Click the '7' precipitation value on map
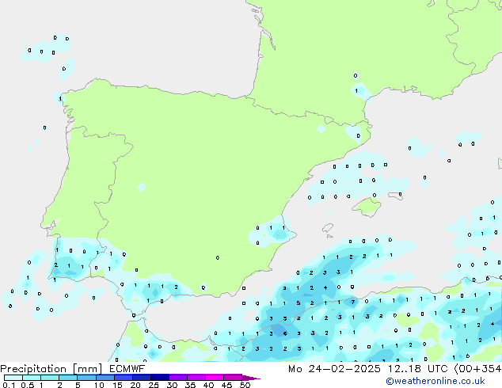Image resolution: width=502 pixels, height=388 pixels. (353, 302)
